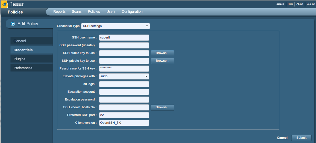Screen dimensions: 316x143
Task: Go to the Scans menu
Action: coord(77,11)
